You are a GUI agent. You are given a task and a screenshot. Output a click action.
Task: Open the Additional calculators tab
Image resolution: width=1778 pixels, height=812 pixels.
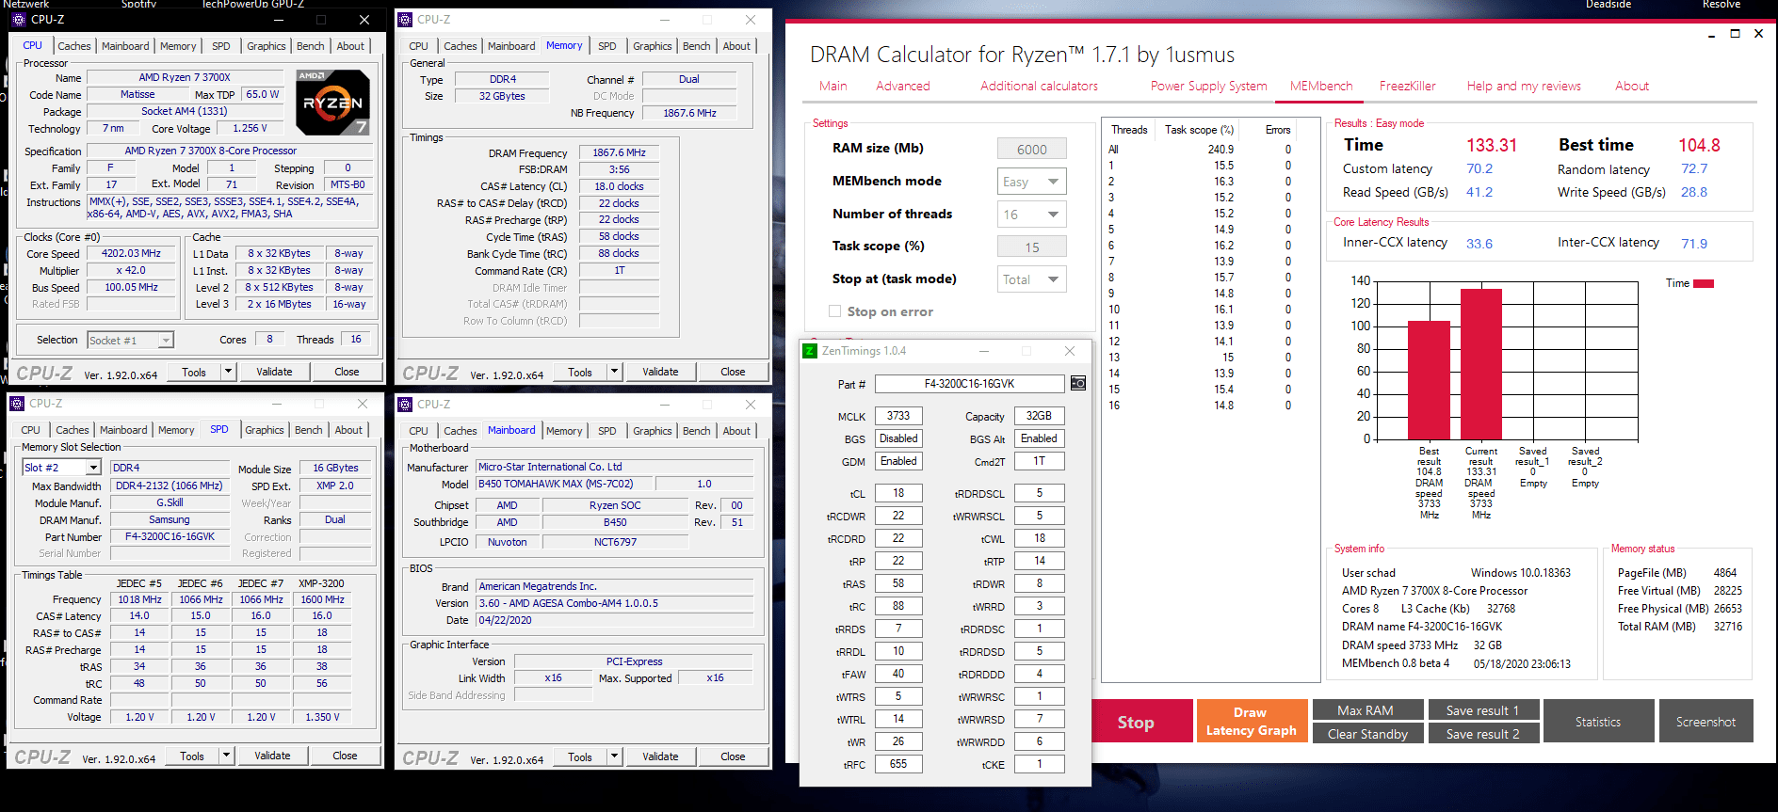(1039, 86)
